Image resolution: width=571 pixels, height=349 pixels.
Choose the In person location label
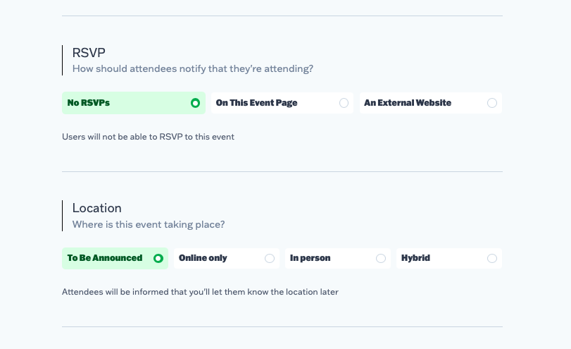(x=310, y=258)
